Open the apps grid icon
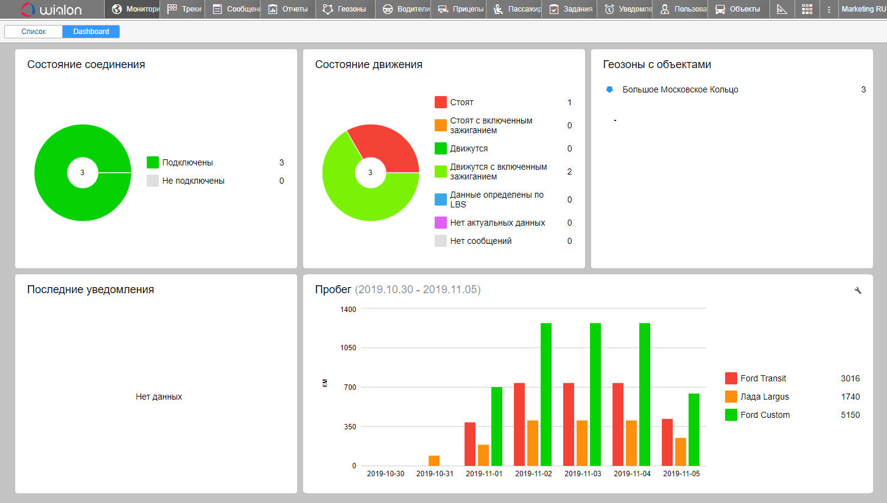Screen dimensions: 887x503 point(807,9)
